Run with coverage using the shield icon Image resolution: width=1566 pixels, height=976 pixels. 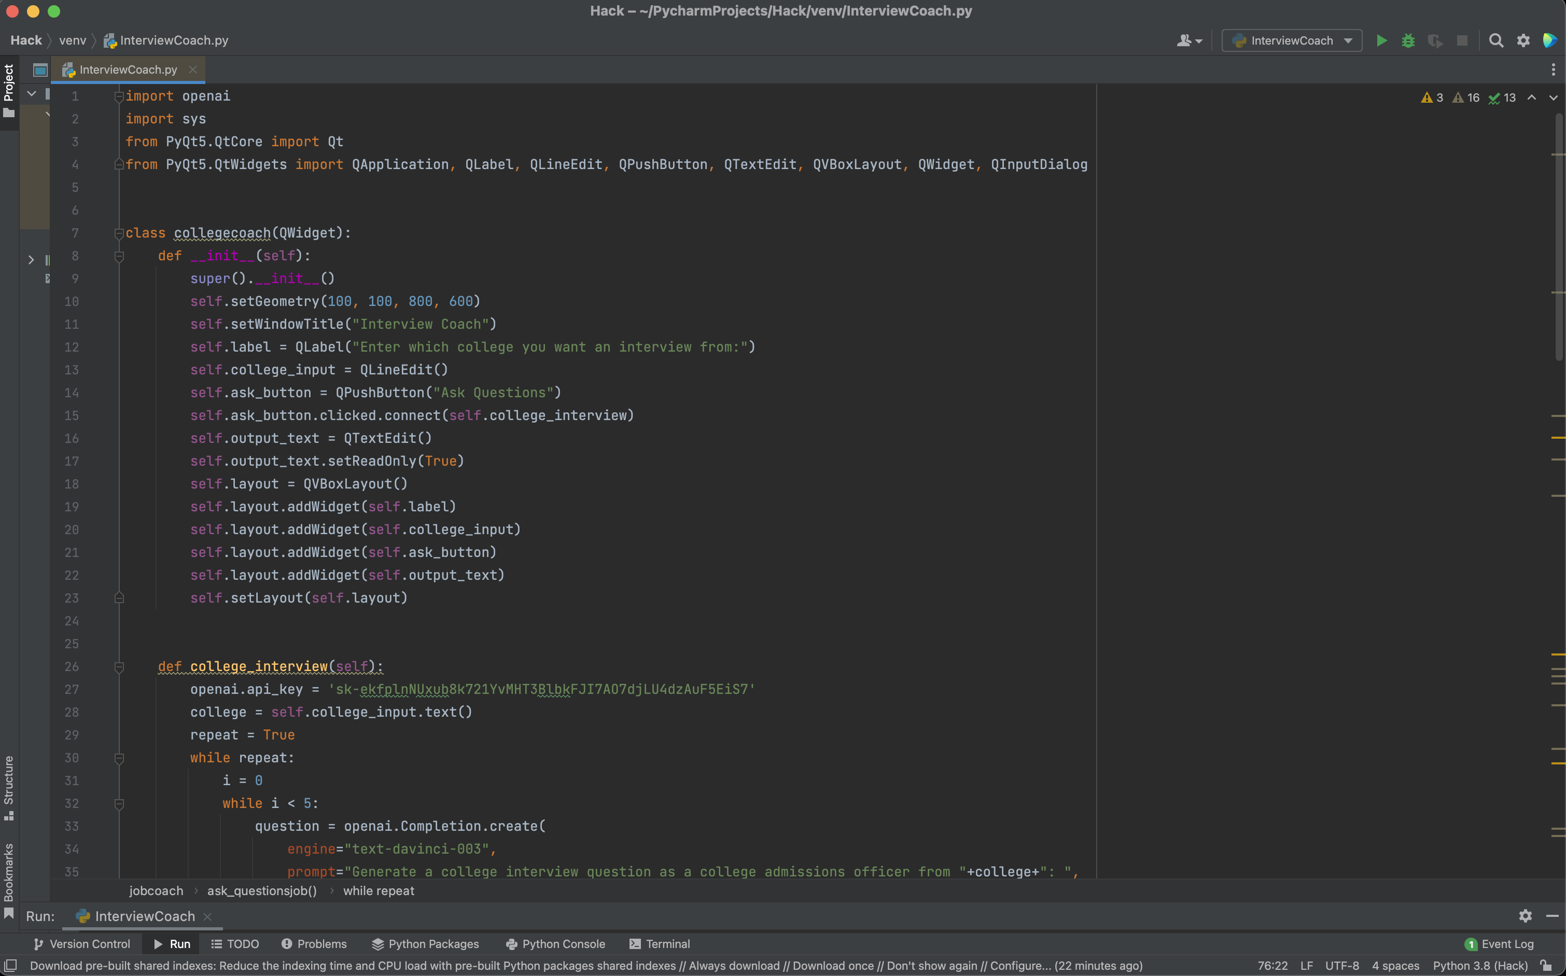click(x=1435, y=40)
